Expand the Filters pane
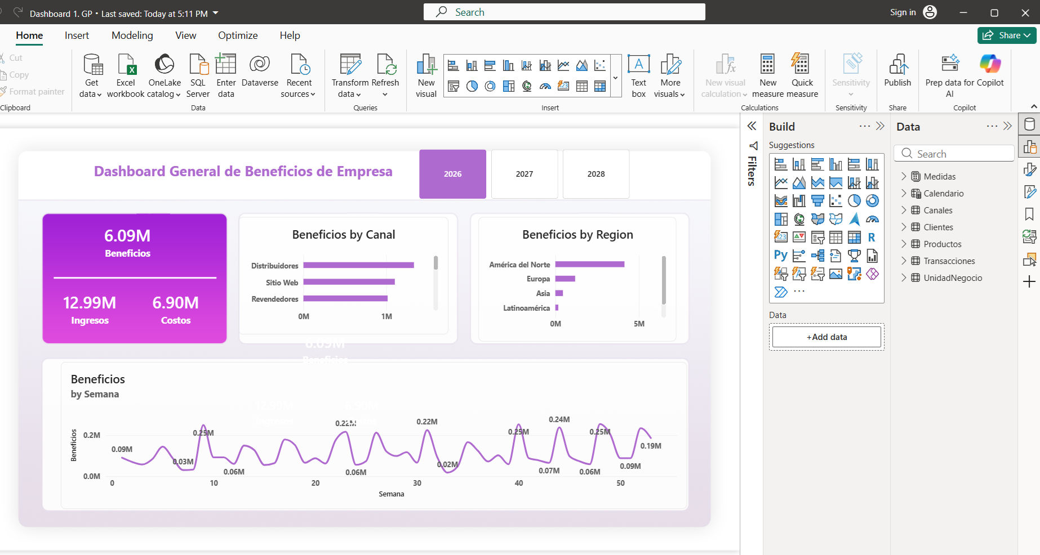The width and height of the screenshot is (1040, 555). click(752, 126)
